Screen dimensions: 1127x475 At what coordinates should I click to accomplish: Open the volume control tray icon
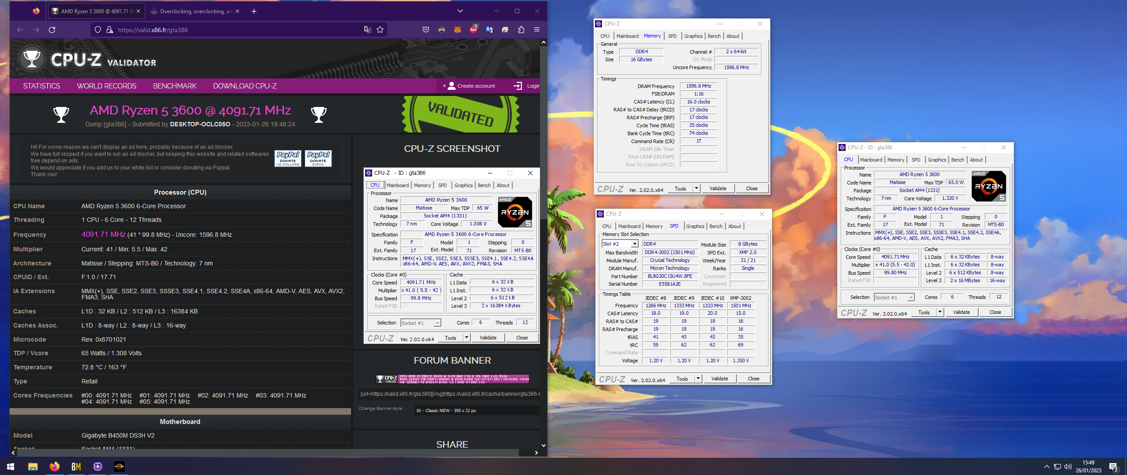click(1068, 467)
